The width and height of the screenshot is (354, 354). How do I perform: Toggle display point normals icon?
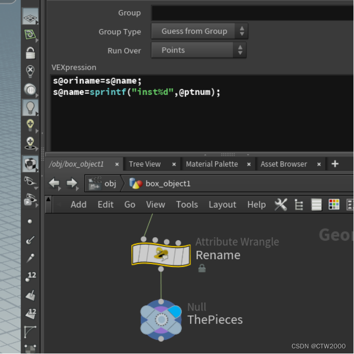click(30, 240)
